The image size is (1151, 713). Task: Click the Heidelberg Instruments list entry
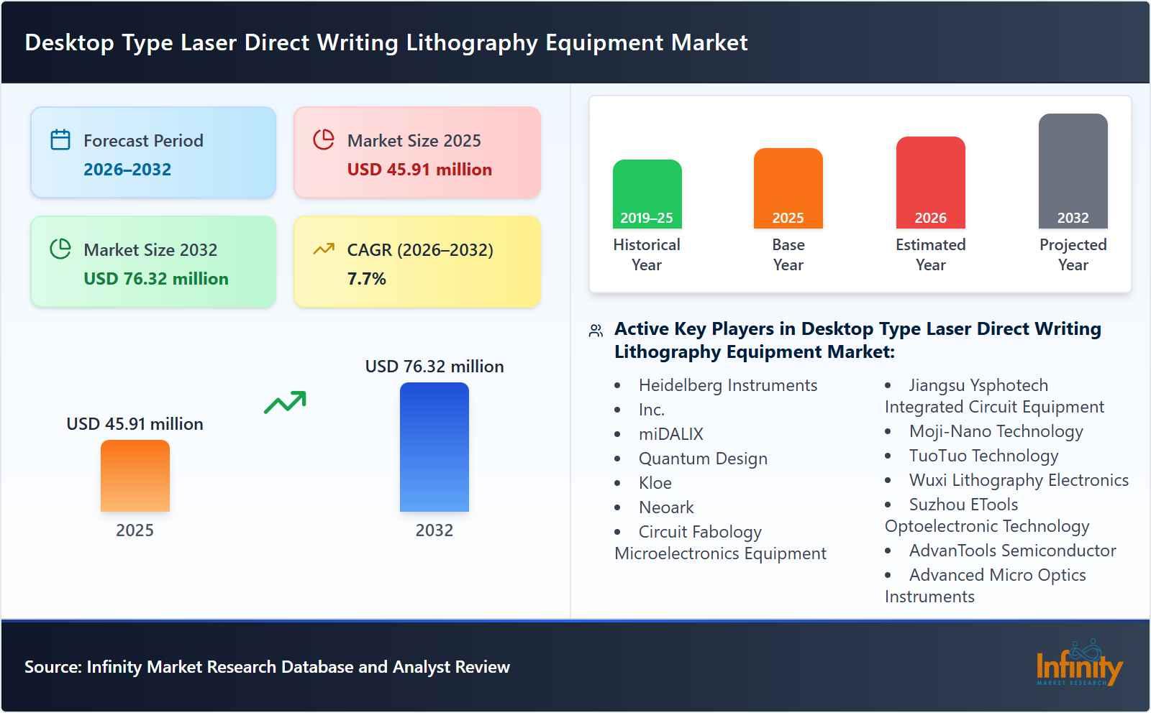pyautogui.click(x=727, y=385)
